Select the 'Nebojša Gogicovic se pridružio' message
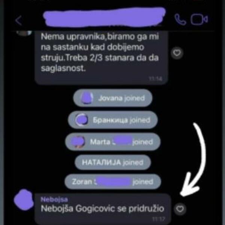The image size is (225, 225). tap(103, 209)
